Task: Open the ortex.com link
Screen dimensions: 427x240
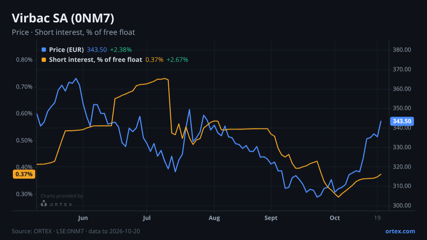Action: tap(400, 231)
